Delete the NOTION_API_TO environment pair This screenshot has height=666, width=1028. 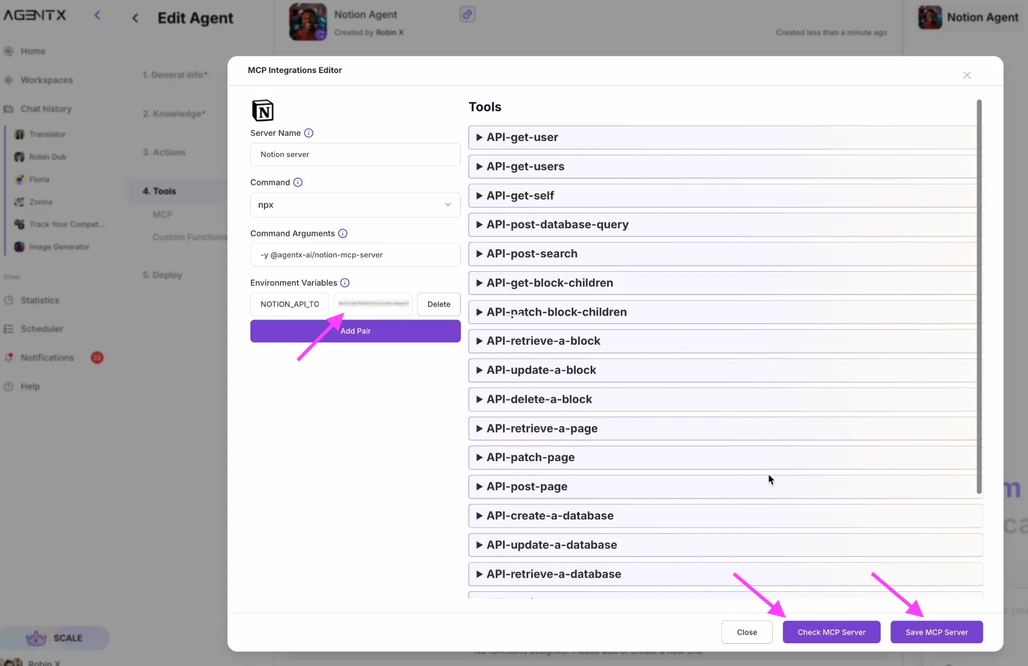[x=439, y=304]
